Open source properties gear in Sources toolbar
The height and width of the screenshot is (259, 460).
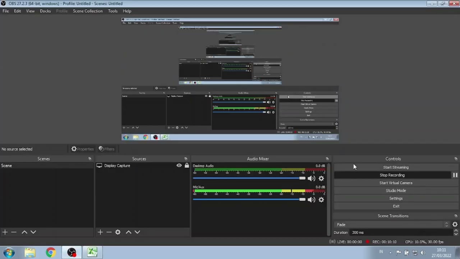click(118, 232)
